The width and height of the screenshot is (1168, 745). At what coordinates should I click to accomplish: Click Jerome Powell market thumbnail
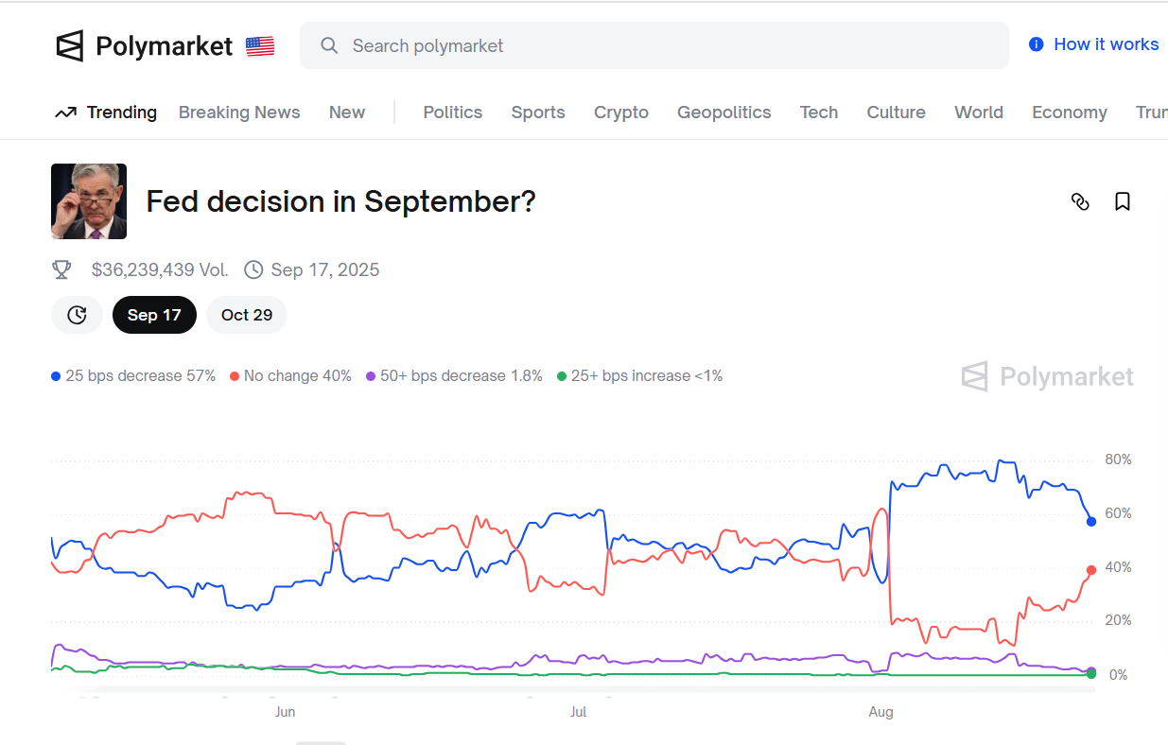tap(89, 201)
